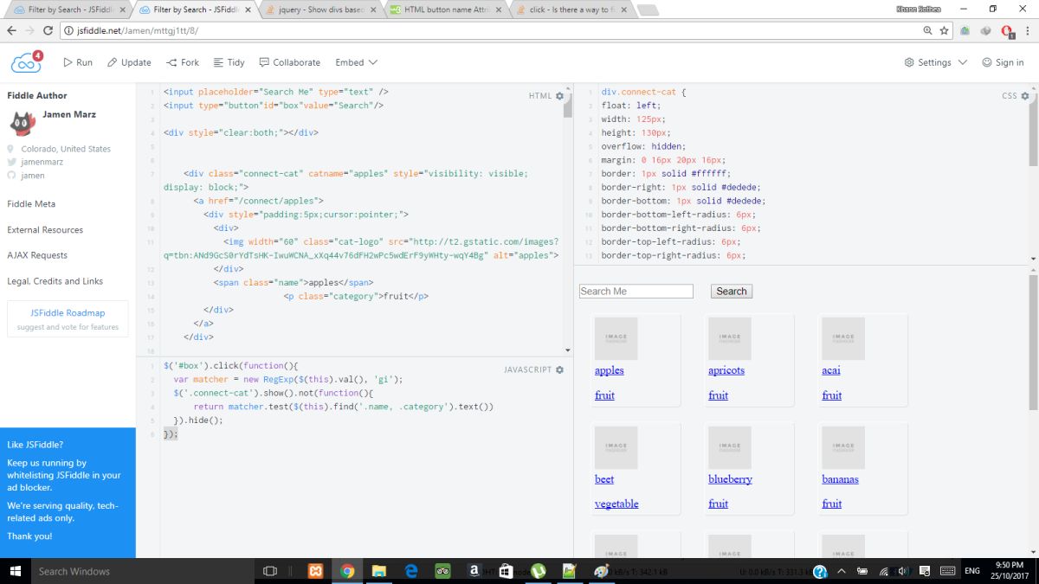Open the beet link

(x=604, y=479)
